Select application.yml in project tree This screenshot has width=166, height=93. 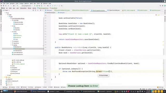(16, 69)
